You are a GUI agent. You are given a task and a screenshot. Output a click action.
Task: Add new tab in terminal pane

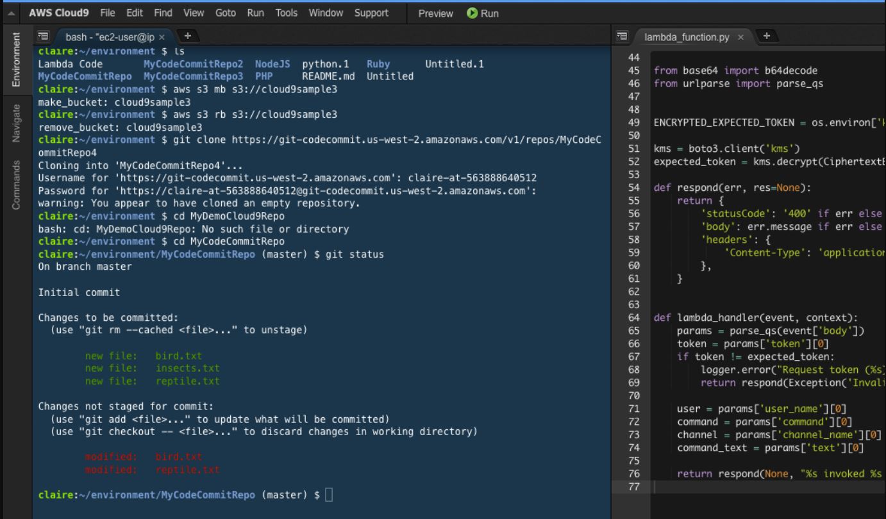coord(188,37)
